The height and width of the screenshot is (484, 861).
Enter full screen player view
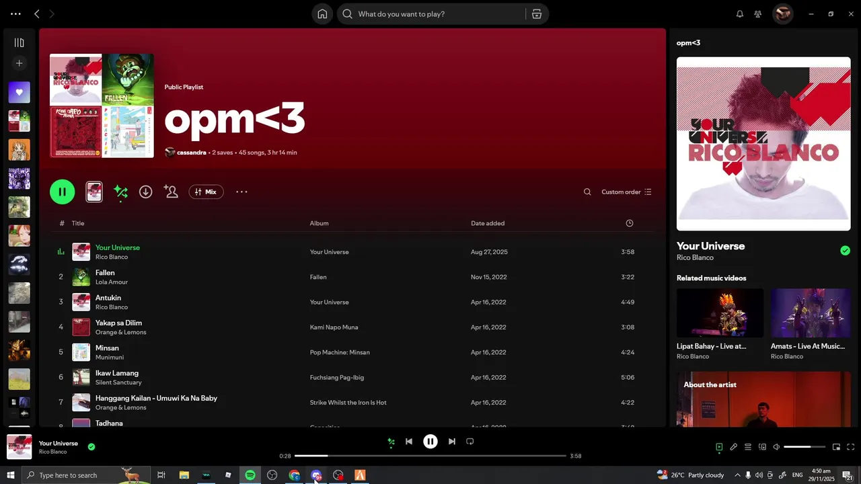pos(850,447)
